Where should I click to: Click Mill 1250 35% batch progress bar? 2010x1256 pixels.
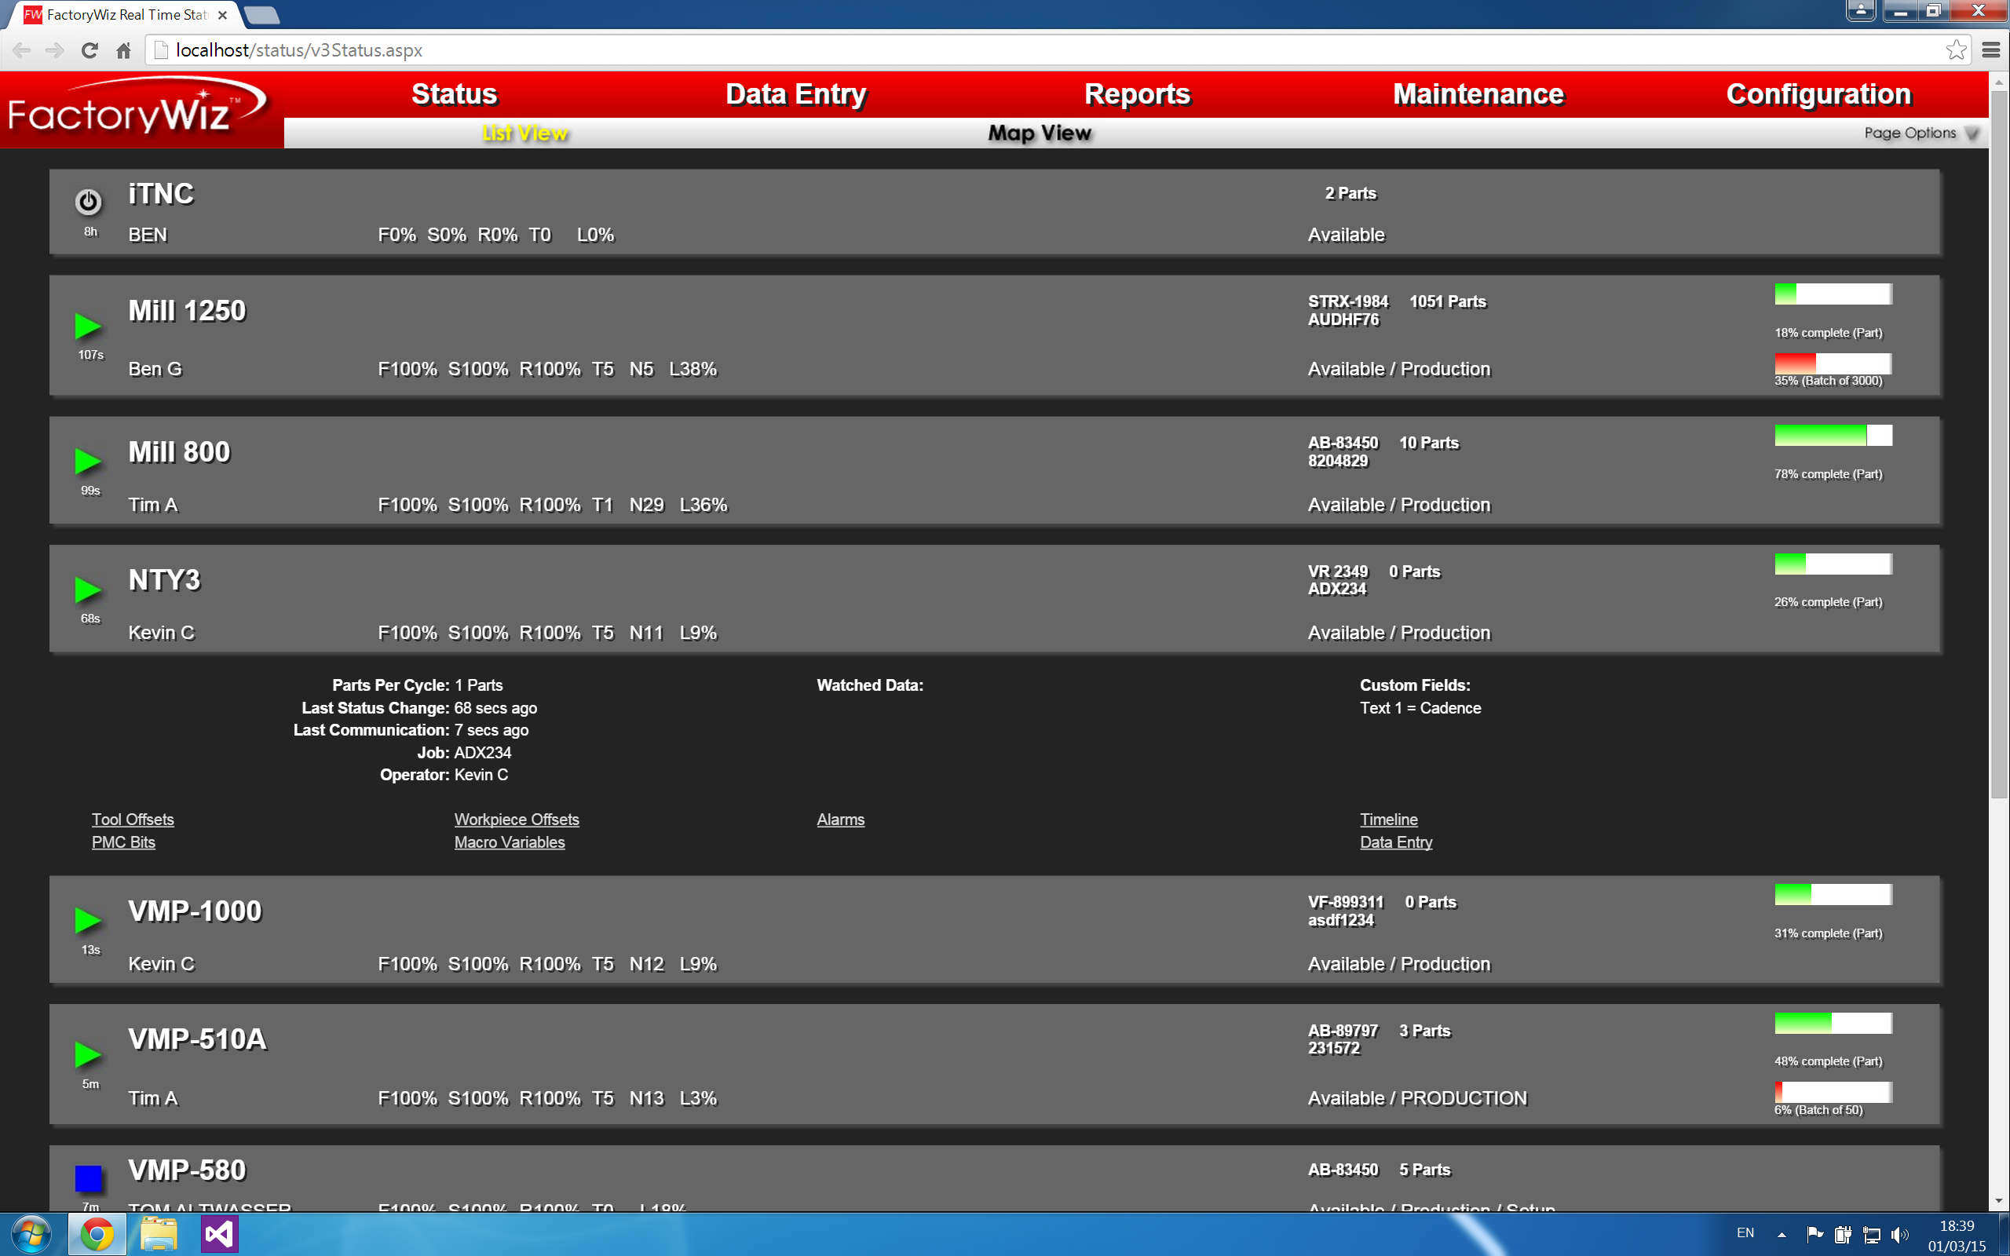[1833, 363]
